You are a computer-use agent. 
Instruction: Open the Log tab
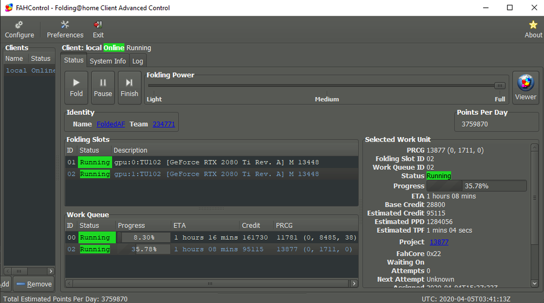[x=138, y=61]
